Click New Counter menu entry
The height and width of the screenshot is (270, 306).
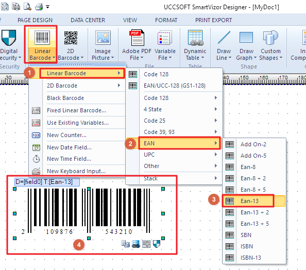coord(77,135)
